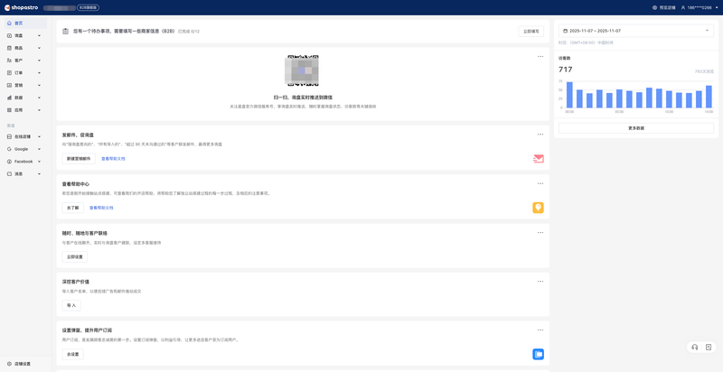Click the blurred QR code image
The image size is (723, 372).
coord(303,70)
